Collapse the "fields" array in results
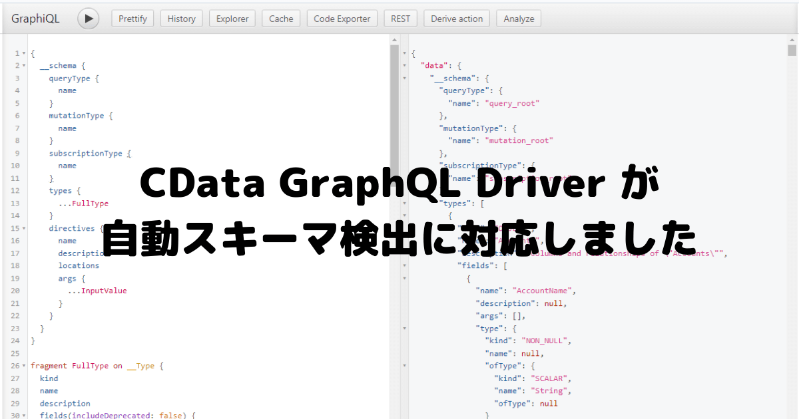 pos(404,266)
